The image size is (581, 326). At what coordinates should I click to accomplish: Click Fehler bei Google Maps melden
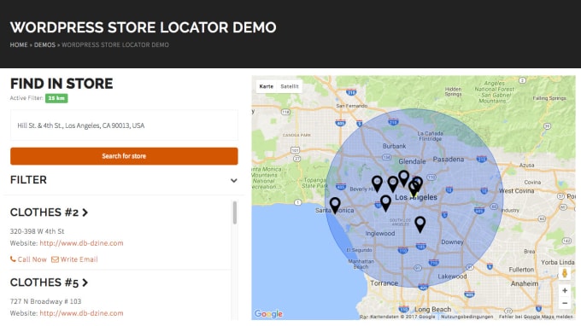coord(536,317)
